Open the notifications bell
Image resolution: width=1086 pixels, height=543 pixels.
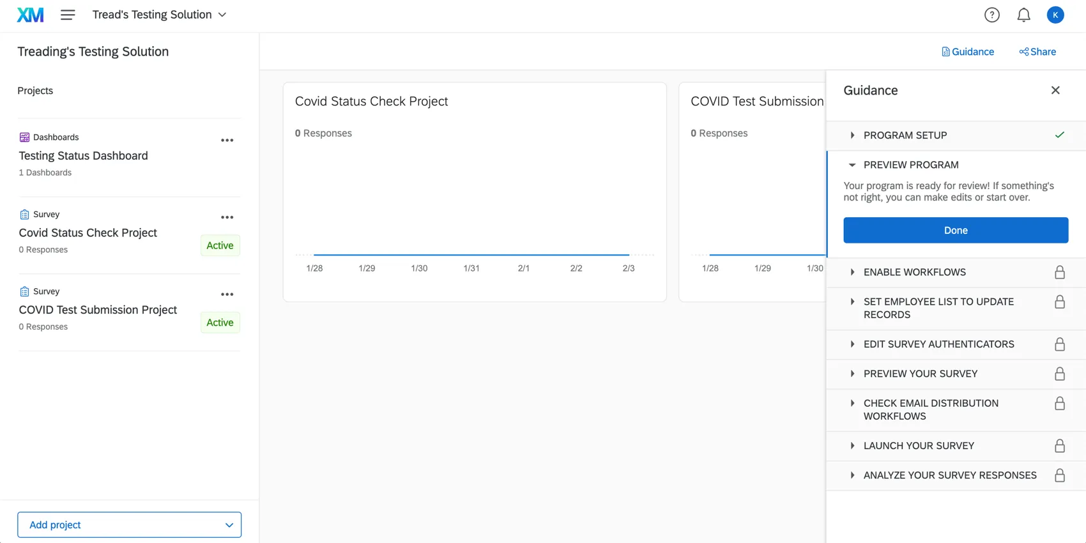1023,15
